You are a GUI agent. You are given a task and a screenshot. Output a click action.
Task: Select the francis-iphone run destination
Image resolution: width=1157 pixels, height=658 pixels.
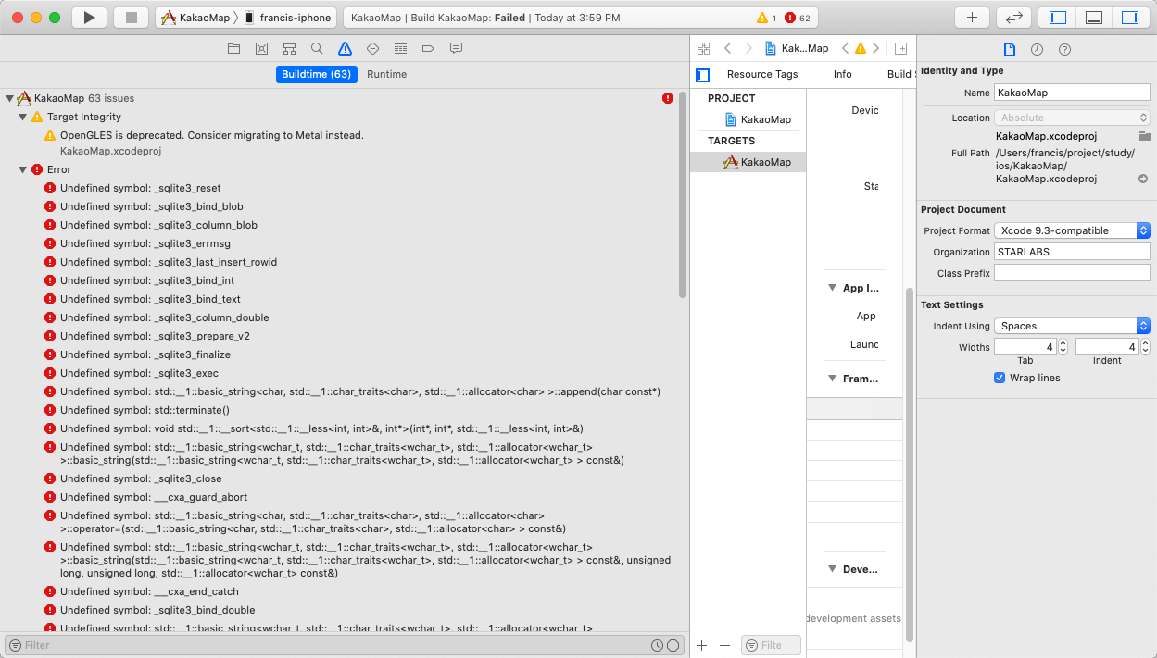pos(287,18)
